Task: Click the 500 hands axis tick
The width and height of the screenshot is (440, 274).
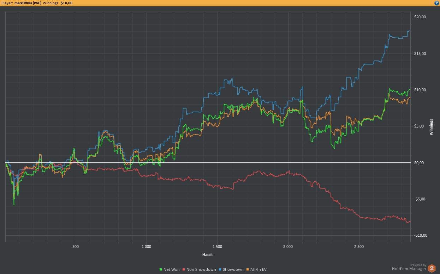Action: [76, 247]
